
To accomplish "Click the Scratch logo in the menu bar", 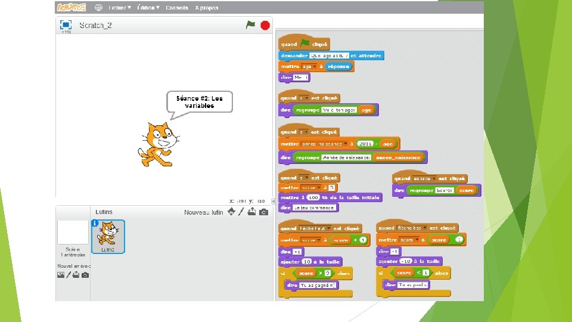I will [71, 7].
